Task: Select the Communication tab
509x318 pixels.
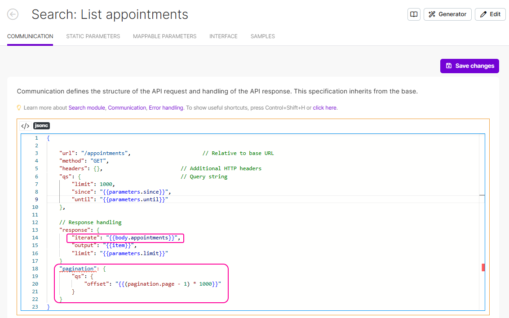Action: coord(30,36)
